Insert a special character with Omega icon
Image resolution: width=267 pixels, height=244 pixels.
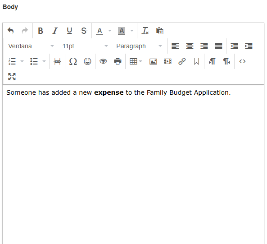click(73, 61)
